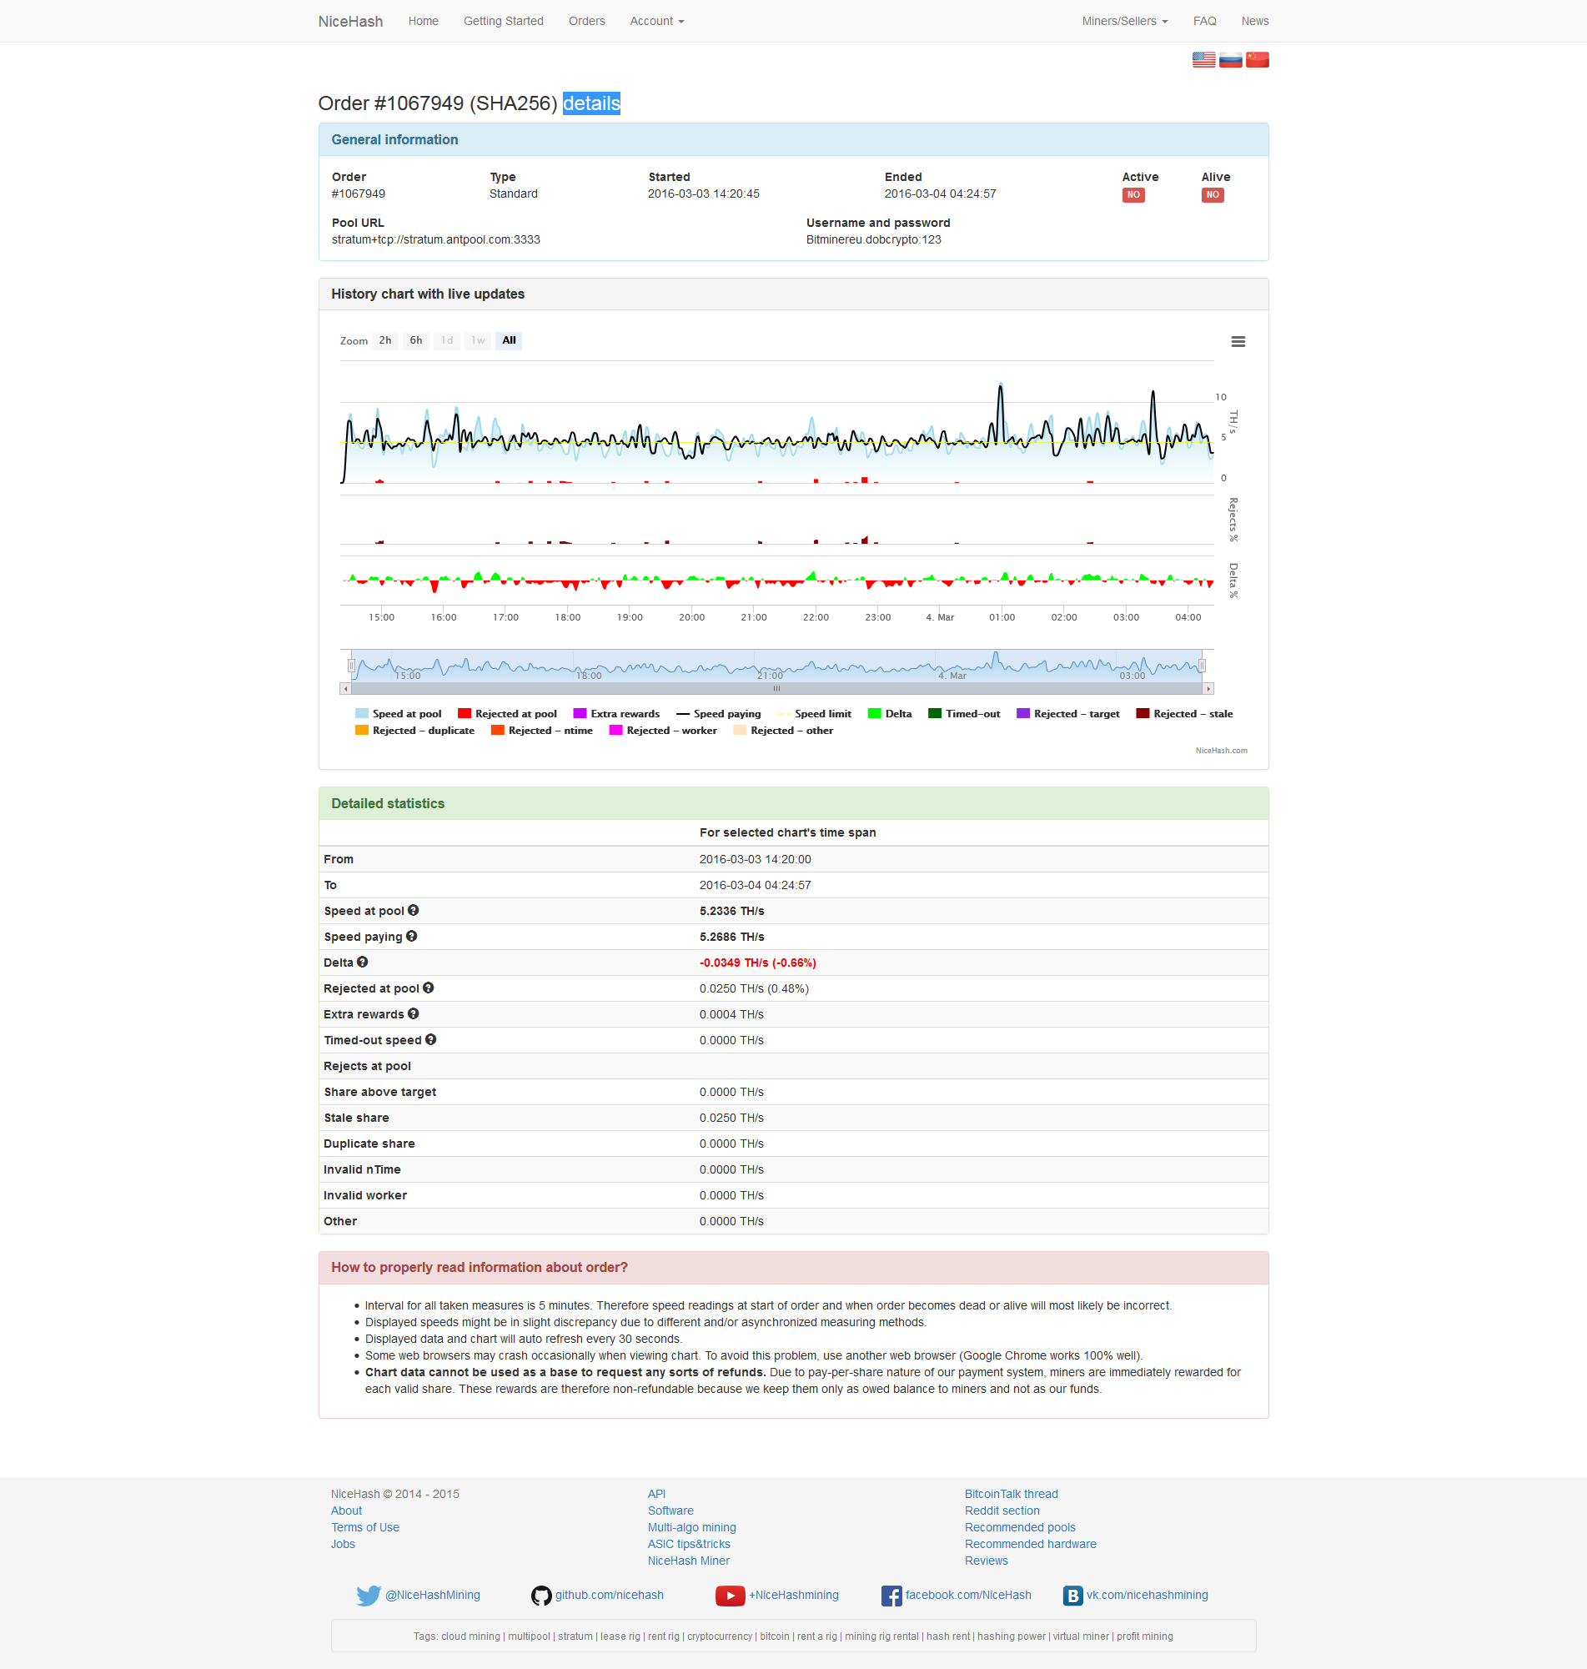
Task: Hide the Delta series via legend
Action: [x=890, y=714]
